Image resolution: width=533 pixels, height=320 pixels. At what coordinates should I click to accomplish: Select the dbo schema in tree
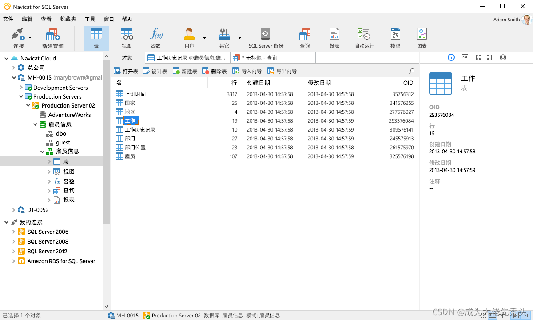coord(56,133)
